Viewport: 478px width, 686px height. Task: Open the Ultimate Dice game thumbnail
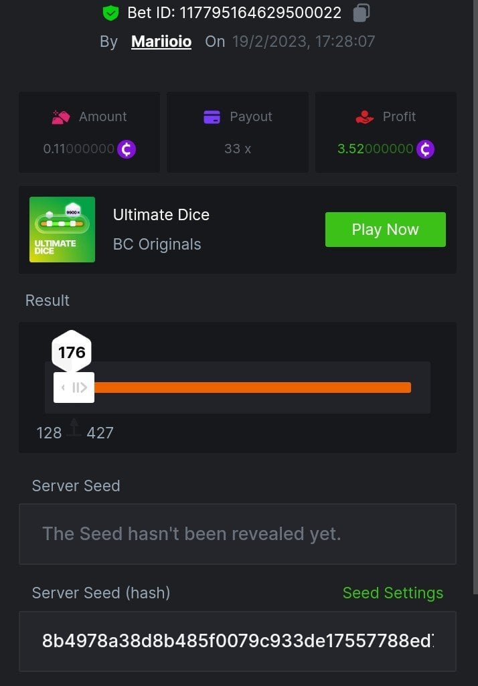tap(62, 230)
